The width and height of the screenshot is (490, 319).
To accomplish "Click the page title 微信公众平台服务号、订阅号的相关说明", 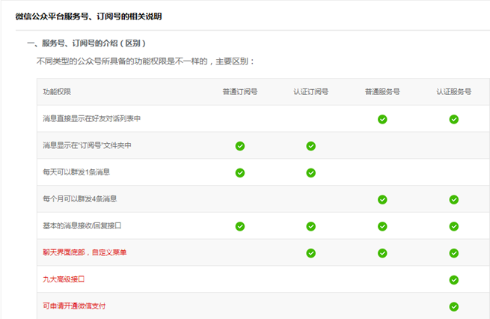I will click(x=88, y=16).
